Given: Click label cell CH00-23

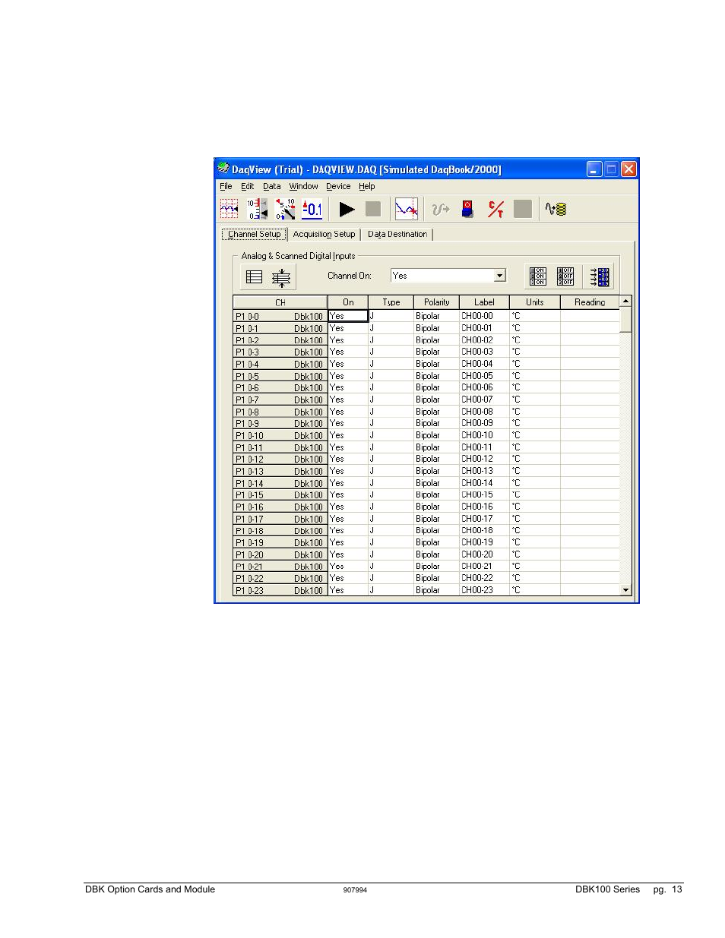Looking at the screenshot, I should click(484, 590).
